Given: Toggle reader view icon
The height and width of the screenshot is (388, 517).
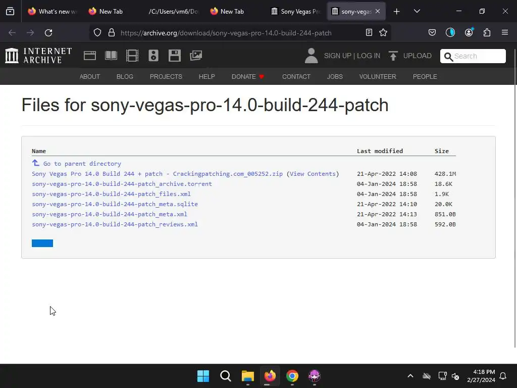Looking at the screenshot, I should (369, 32).
